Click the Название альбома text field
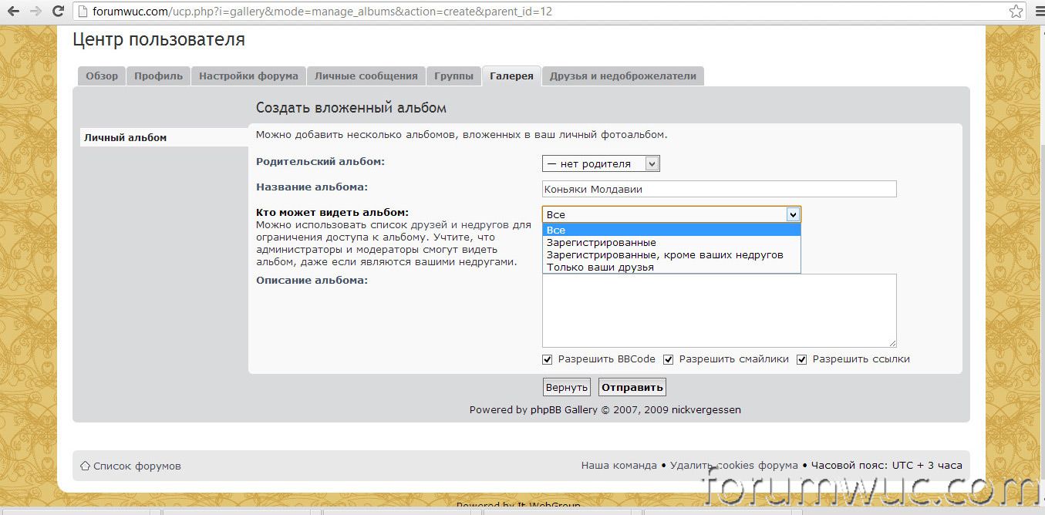 (719, 189)
